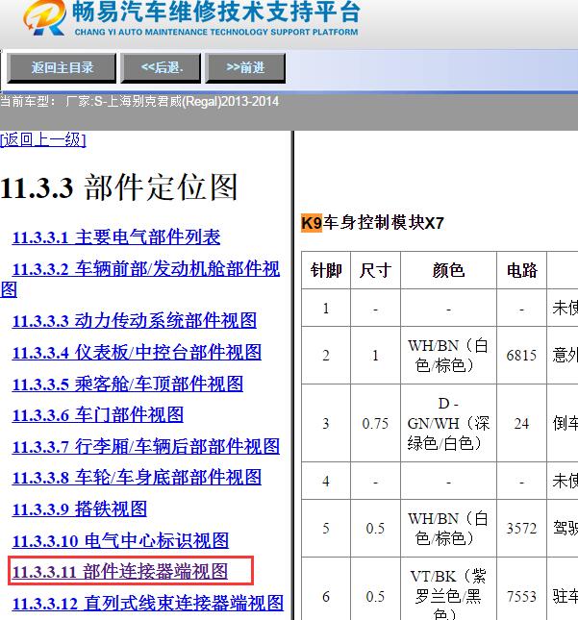578x620 pixels.
Task: Open 11.3.3.9 搭铁视图 link
Action: point(80,508)
